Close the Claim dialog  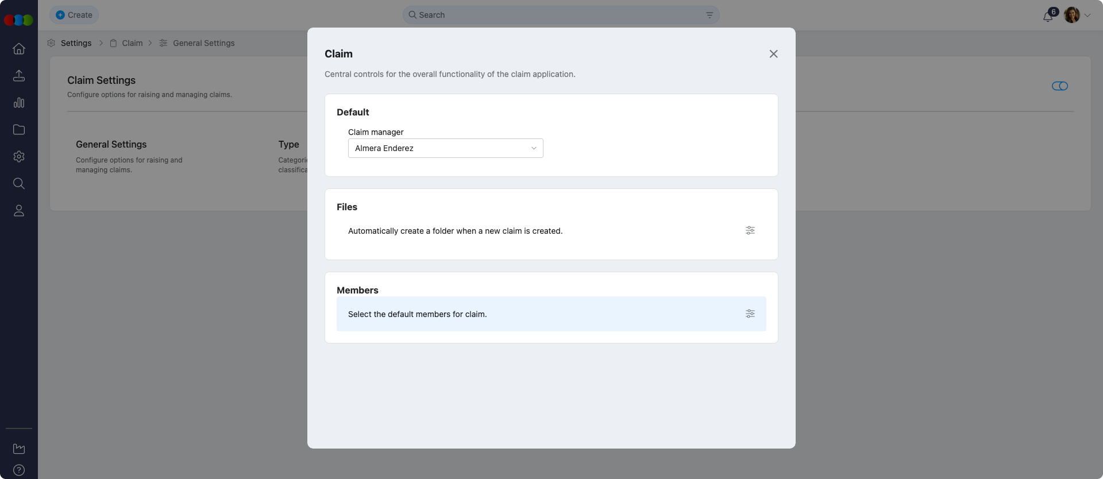coord(773,54)
